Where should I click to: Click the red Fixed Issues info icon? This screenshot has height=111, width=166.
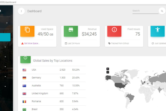pyautogui.click(x=114, y=30)
